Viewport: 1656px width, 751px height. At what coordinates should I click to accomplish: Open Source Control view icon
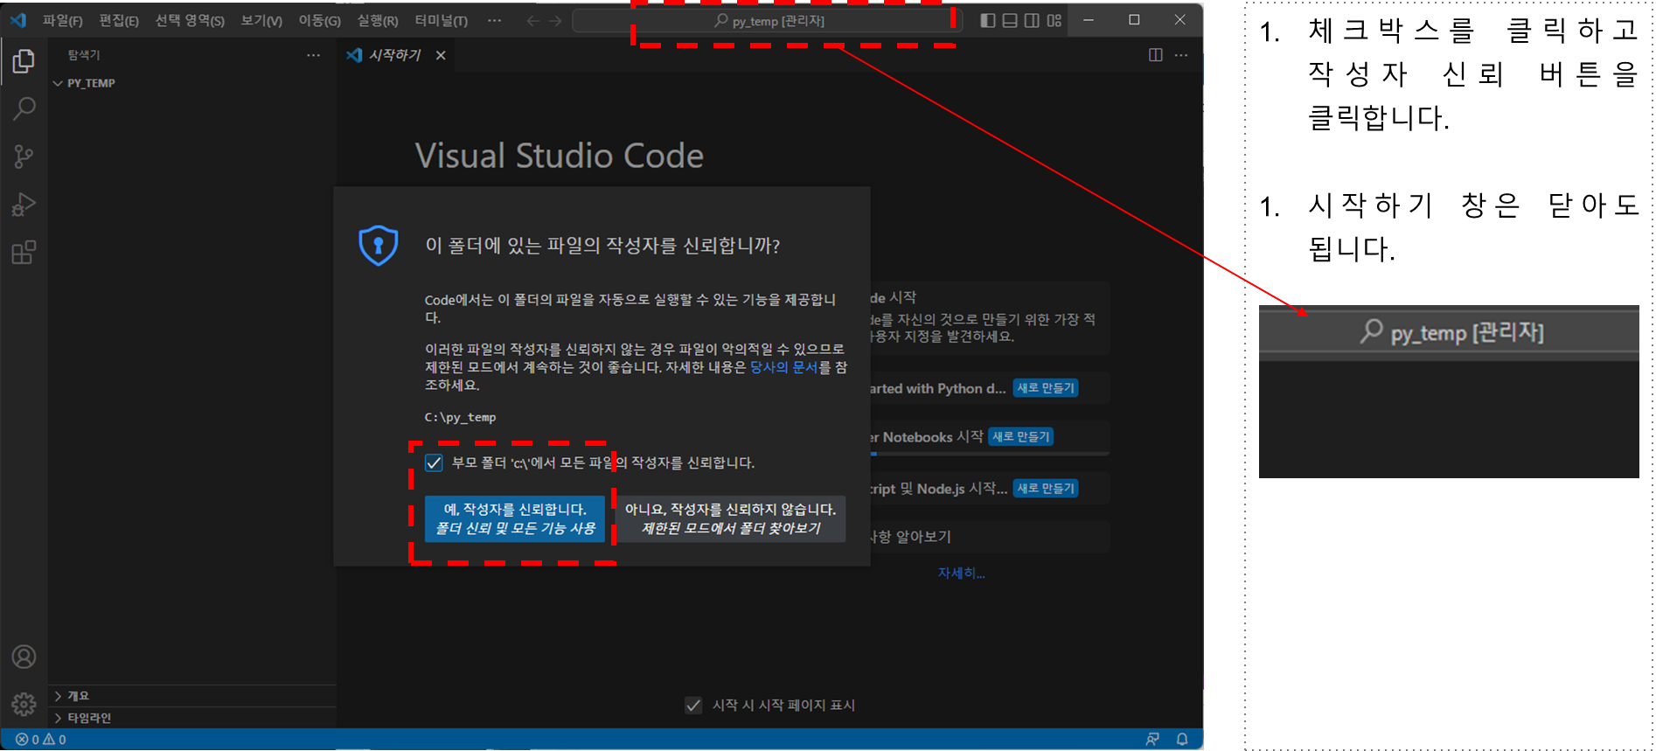(x=24, y=156)
